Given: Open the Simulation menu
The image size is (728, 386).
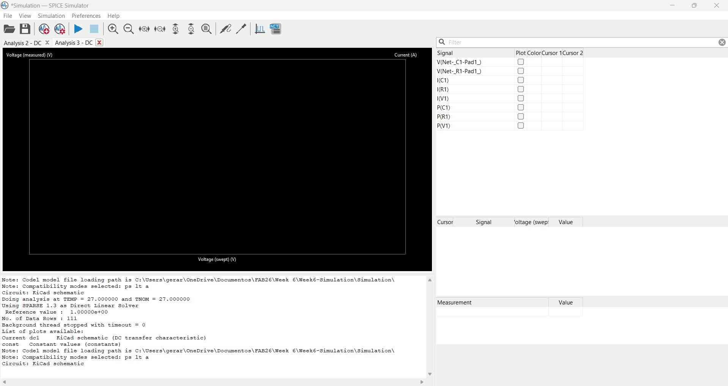Looking at the screenshot, I should (51, 16).
